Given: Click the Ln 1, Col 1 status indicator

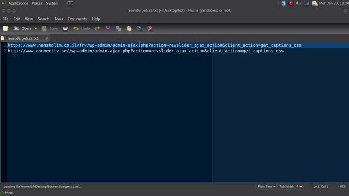Looking at the screenshot, I should pyautogui.click(x=321, y=186).
